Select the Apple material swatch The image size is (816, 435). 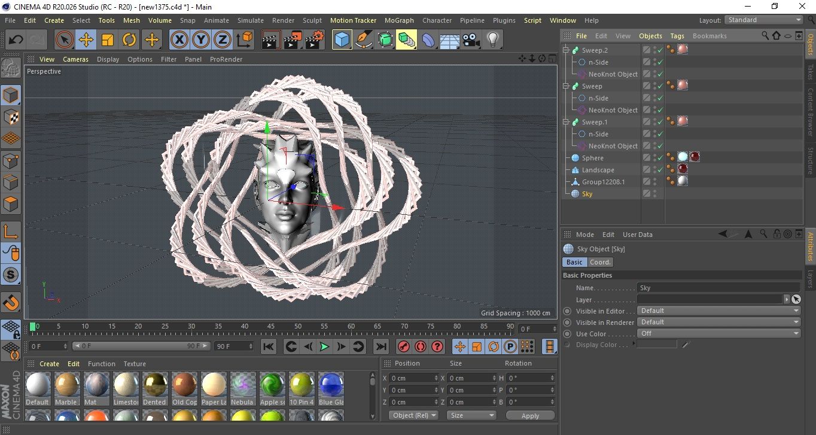coord(272,385)
